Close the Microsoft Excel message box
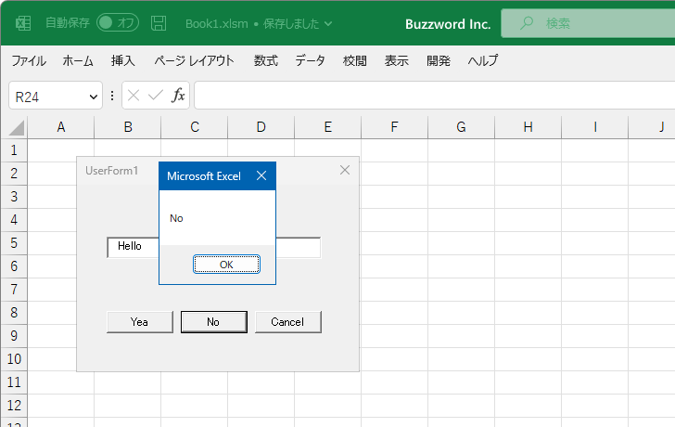675x427 pixels. pos(261,175)
